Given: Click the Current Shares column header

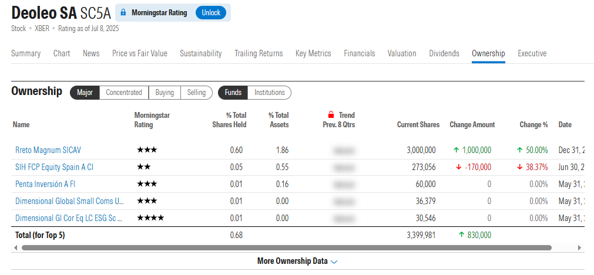Looking at the screenshot, I should (x=418, y=124).
